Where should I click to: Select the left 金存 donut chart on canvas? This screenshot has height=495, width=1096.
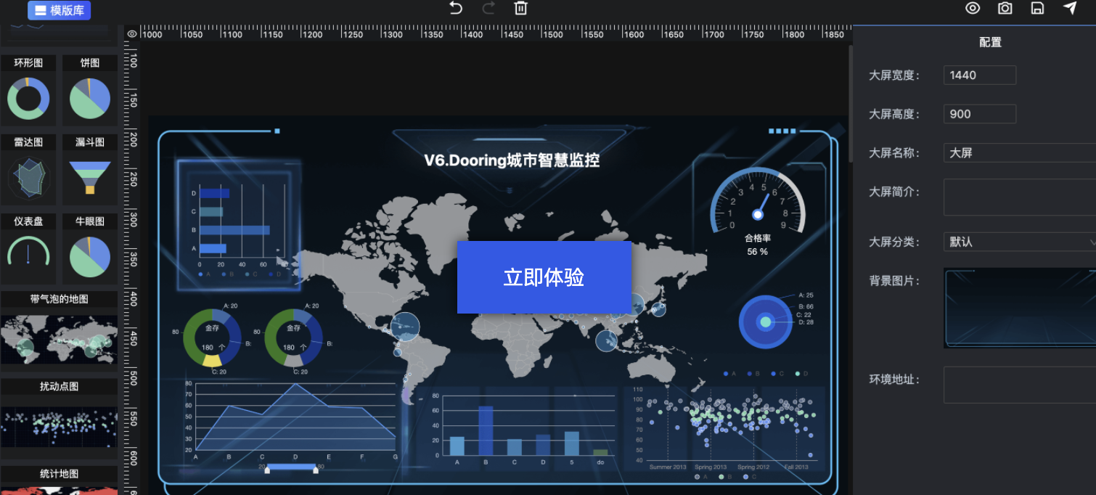[212, 337]
